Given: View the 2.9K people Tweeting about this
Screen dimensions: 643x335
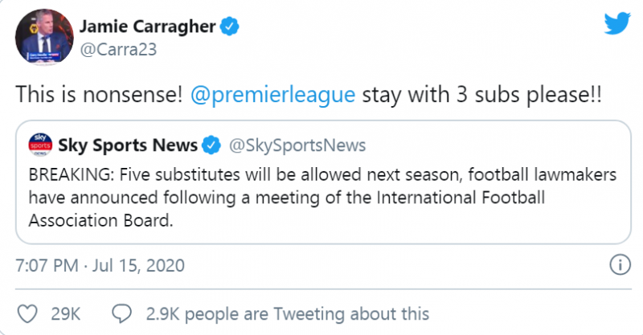Looking at the screenshot, I should [286, 313].
